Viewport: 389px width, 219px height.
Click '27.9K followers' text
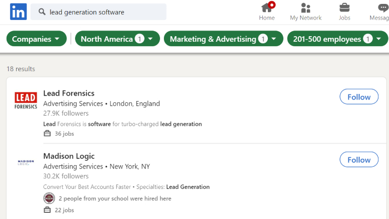pyautogui.click(x=66, y=113)
